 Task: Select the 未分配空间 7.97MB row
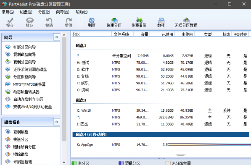[161, 56]
